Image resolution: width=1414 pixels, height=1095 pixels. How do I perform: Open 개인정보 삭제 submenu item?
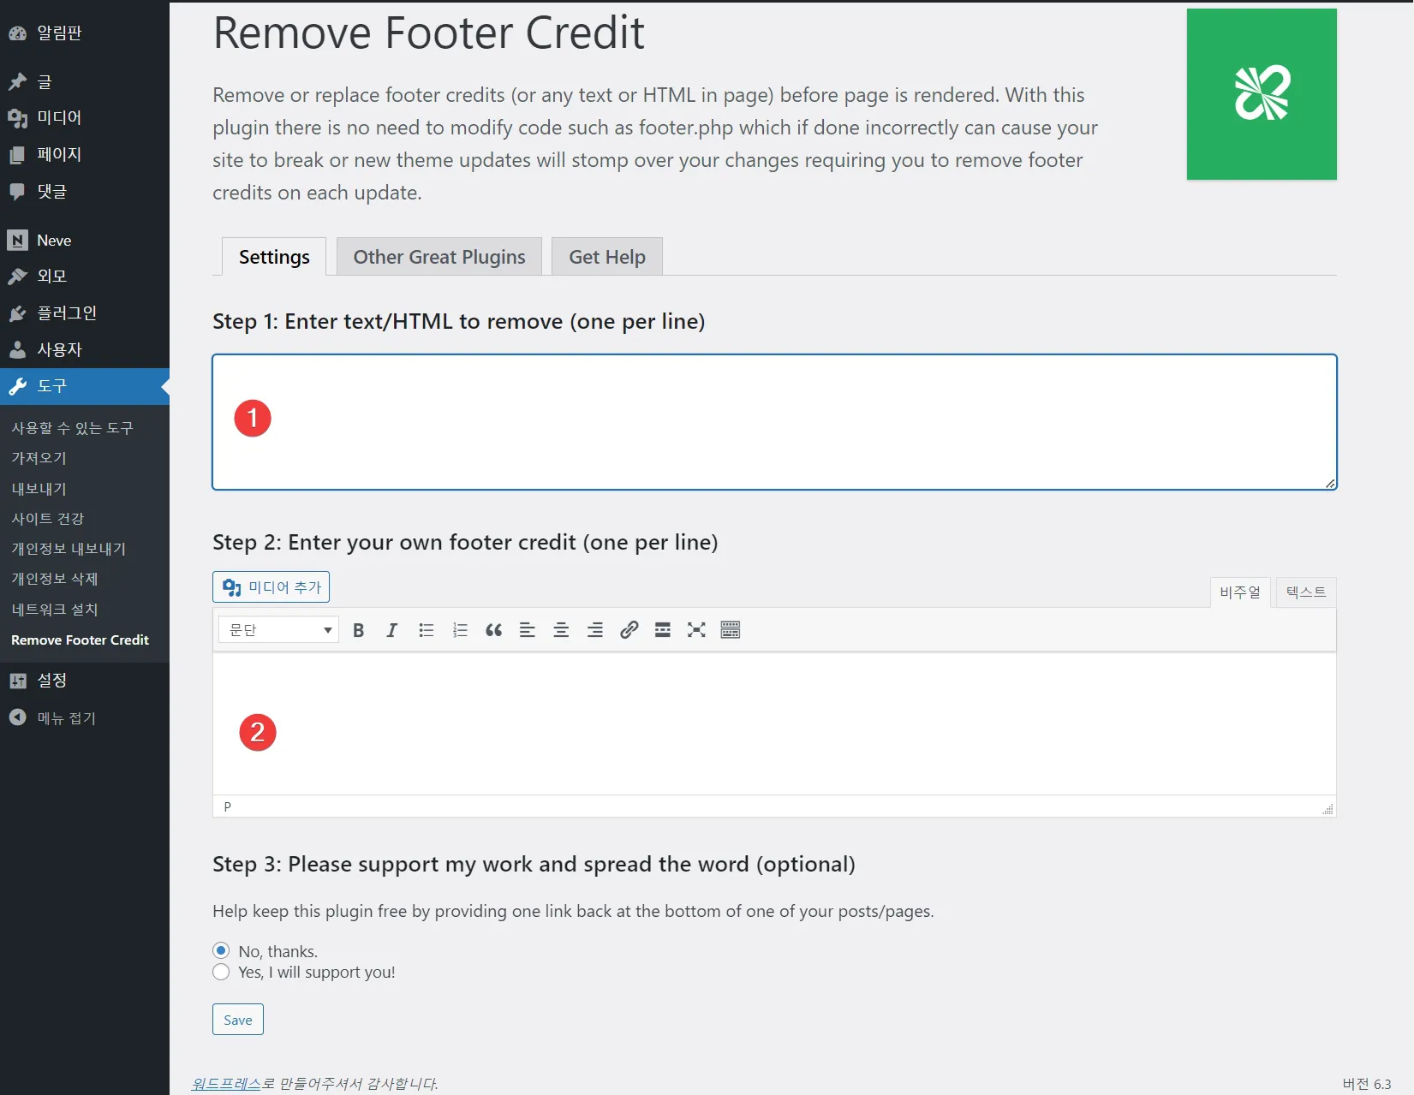click(x=55, y=579)
